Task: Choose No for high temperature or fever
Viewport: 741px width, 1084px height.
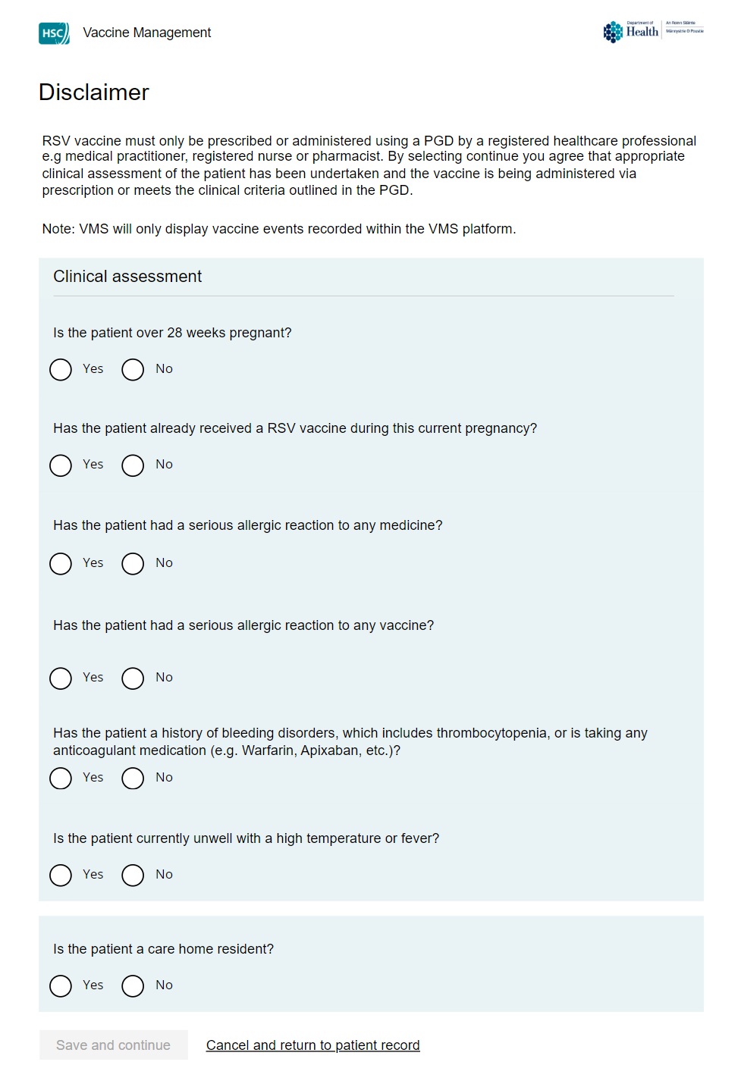Action: (x=133, y=876)
